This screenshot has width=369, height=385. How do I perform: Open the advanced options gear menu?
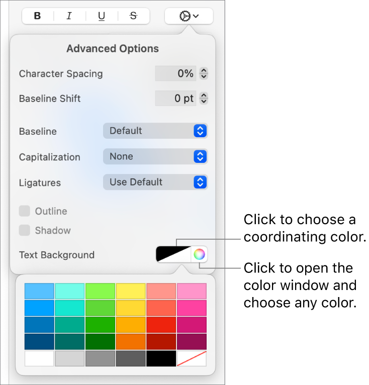189,16
